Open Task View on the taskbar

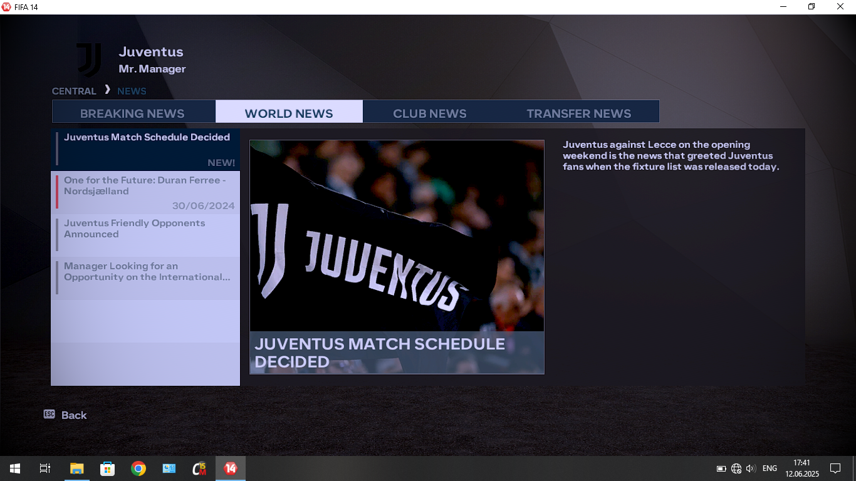pos(45,468)
